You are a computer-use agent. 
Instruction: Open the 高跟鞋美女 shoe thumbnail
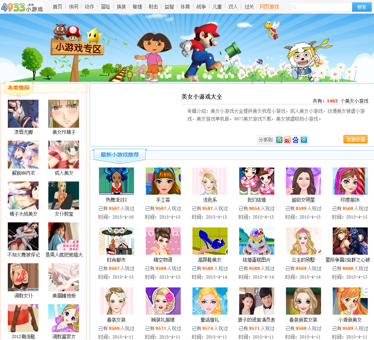click(x=210, y=241)
